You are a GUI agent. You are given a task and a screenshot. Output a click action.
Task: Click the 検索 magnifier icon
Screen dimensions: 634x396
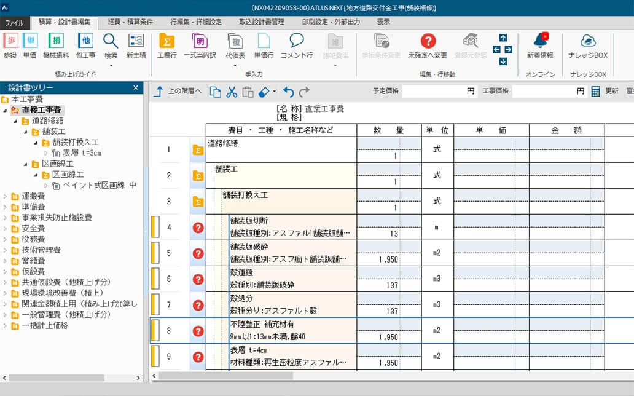click(x=111, y=41)
